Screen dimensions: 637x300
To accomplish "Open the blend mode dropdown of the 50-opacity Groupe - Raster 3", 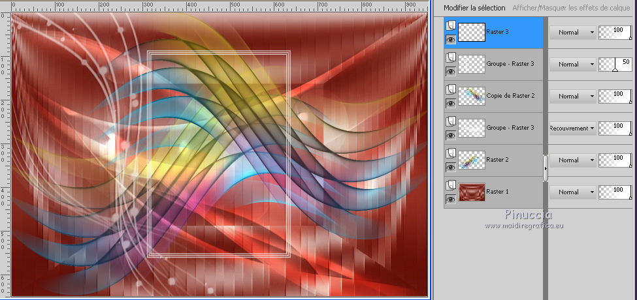I will click(572, 65).
